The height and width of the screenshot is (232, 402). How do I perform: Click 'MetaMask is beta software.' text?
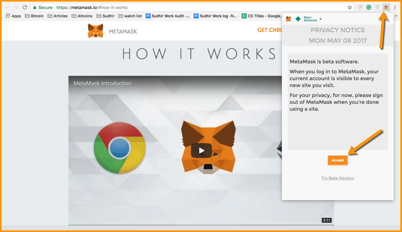coord(324,62)
